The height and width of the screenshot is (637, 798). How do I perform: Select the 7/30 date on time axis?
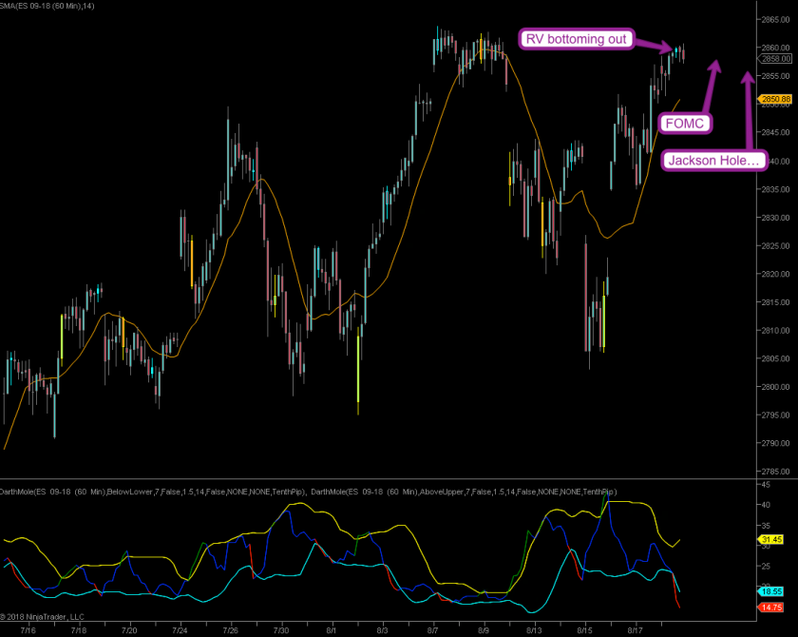pos(281,629)
